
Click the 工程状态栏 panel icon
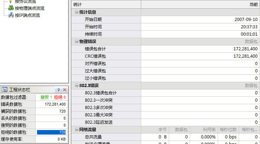[x=5, y=90]
